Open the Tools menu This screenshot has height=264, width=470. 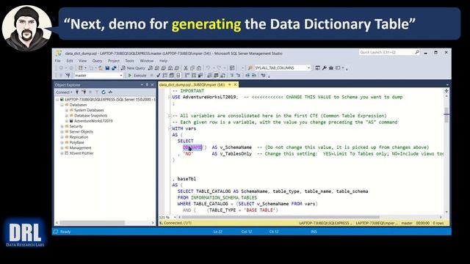click(129, 60)
